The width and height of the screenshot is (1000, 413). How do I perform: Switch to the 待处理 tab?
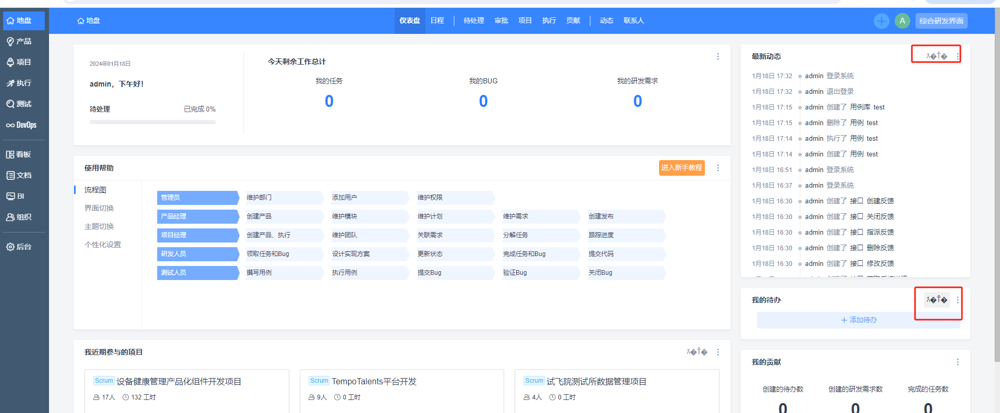pyautogui.click(x=473, y=21)
